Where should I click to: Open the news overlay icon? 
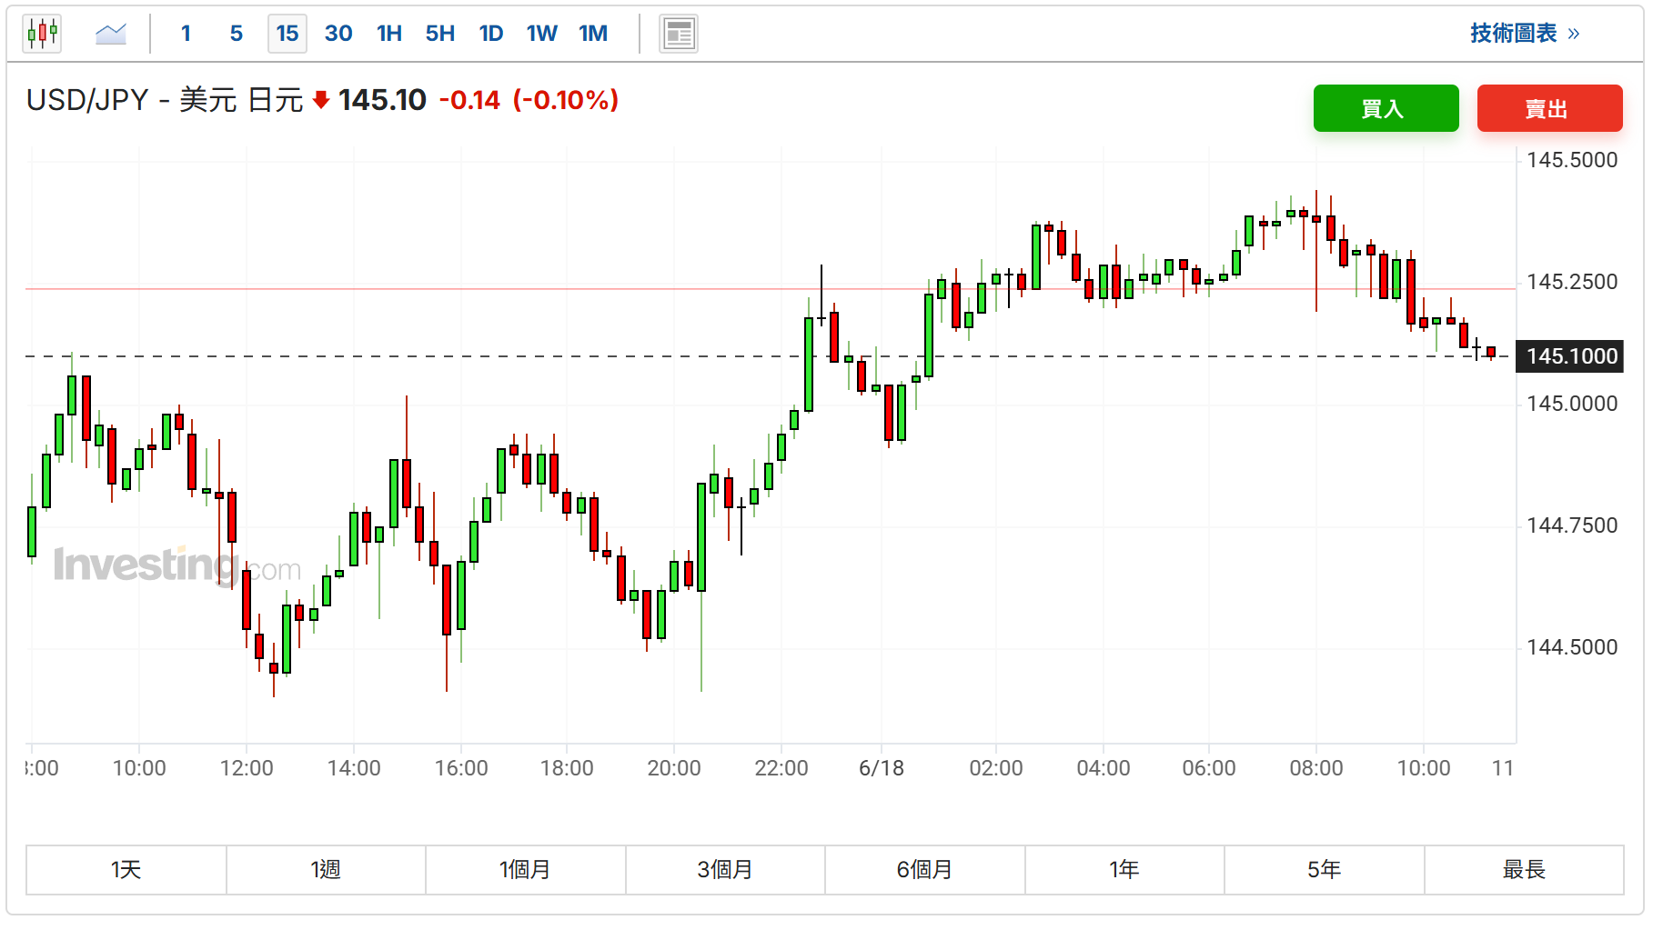pos(679,34)
